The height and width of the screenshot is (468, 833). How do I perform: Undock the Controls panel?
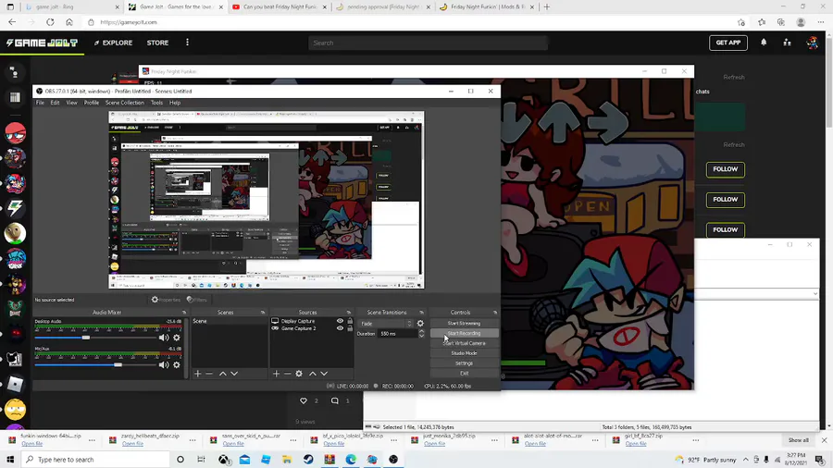click(x=494, y=313)
